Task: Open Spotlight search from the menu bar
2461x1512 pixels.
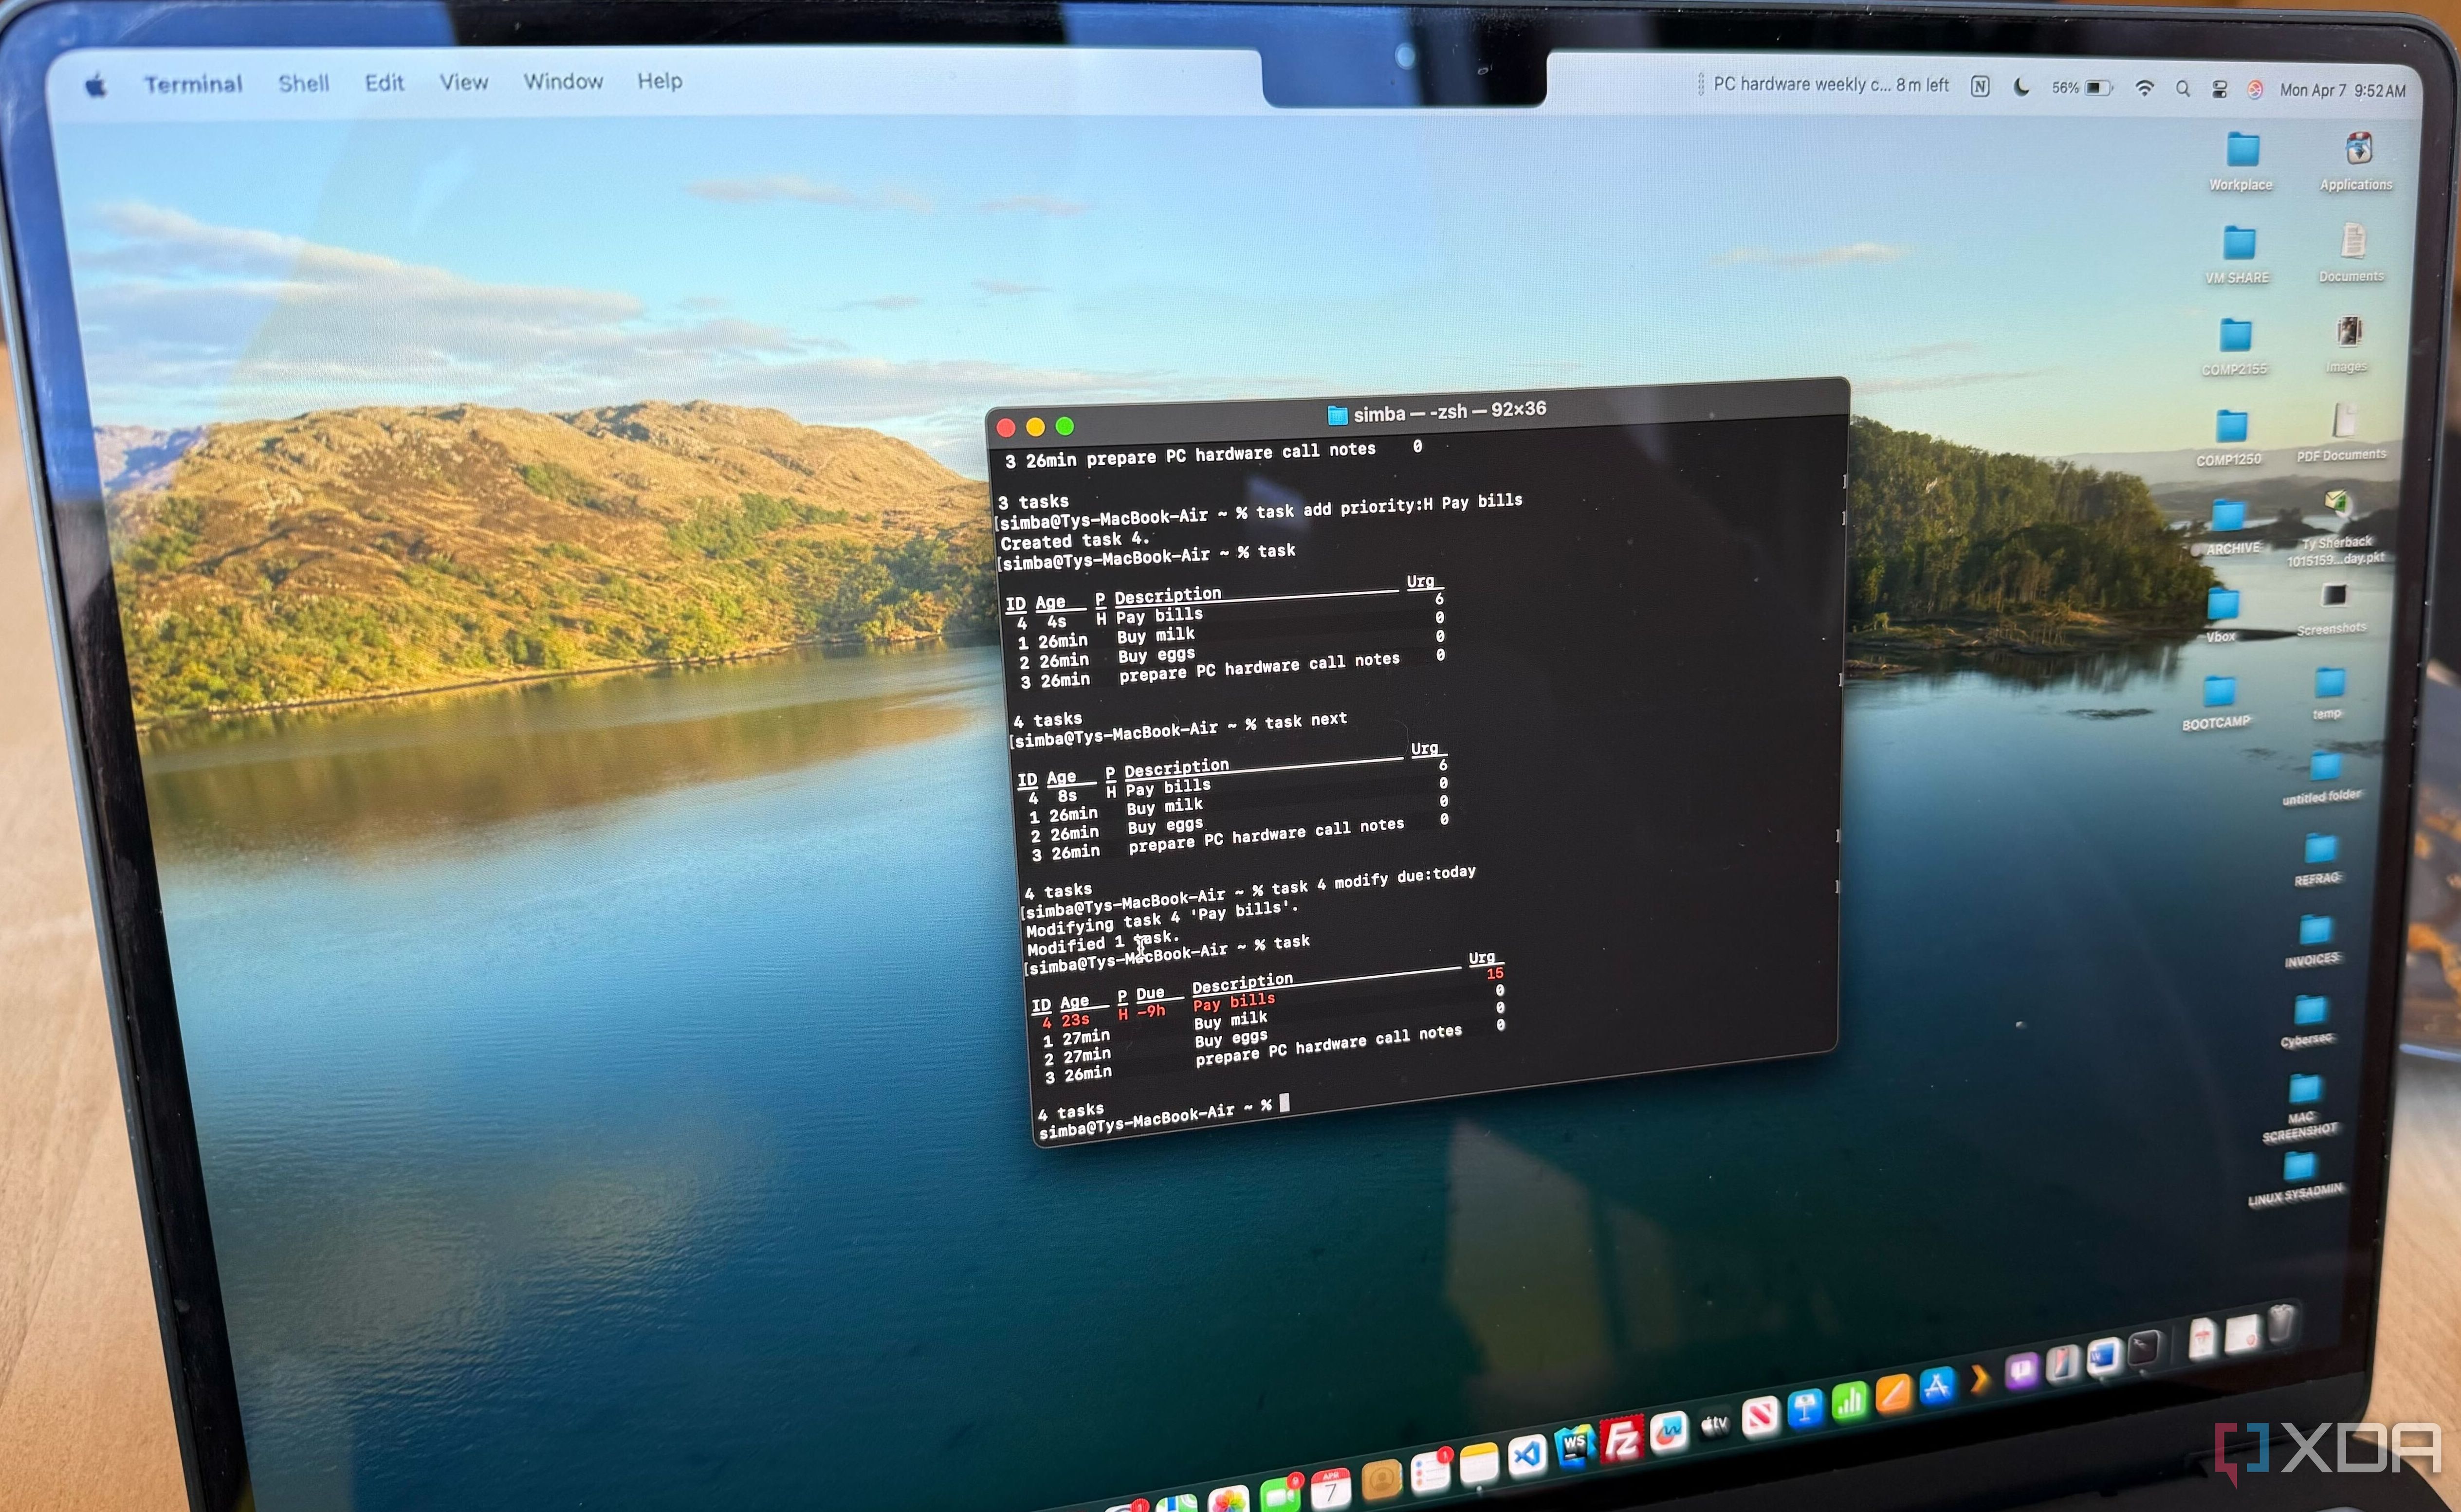Action: [x=2183, y=88]
